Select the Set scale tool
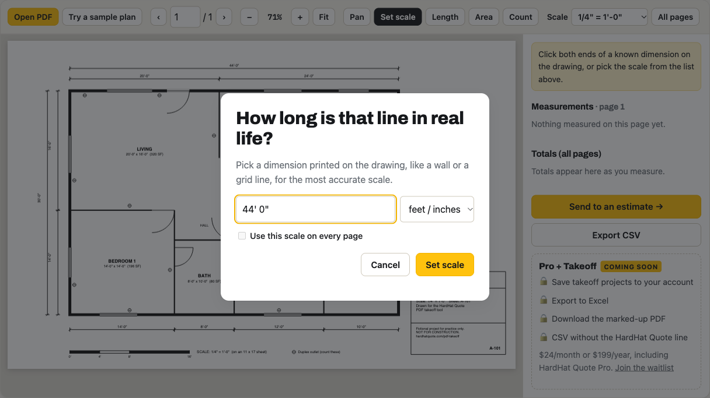The width and height of the screenshot is (710, 398). 398,17
